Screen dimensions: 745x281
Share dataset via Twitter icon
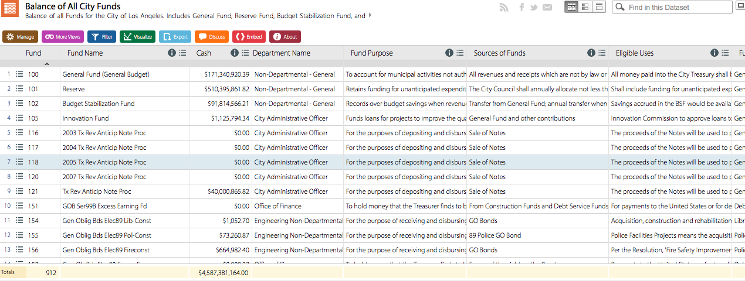(x=534, y=8)
